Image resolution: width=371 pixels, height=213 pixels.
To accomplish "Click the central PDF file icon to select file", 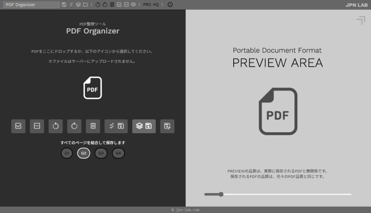I will pyautogui.click(x=92, y=88).
